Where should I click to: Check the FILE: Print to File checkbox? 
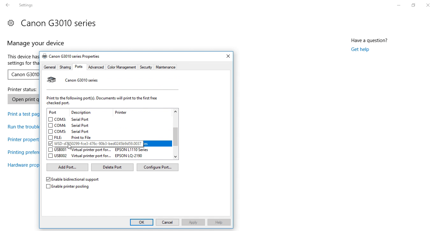click(x=50, y=137)
